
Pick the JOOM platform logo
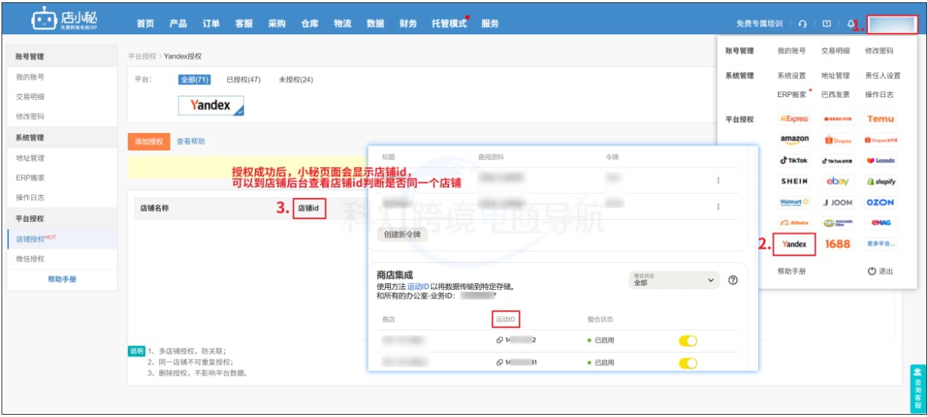pos(837,202)
